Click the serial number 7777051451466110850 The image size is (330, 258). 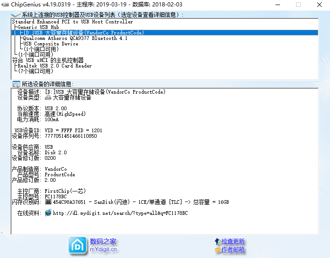(71, 136)
